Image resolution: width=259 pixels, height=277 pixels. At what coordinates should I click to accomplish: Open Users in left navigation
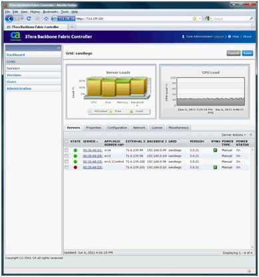tap(33, 82)
